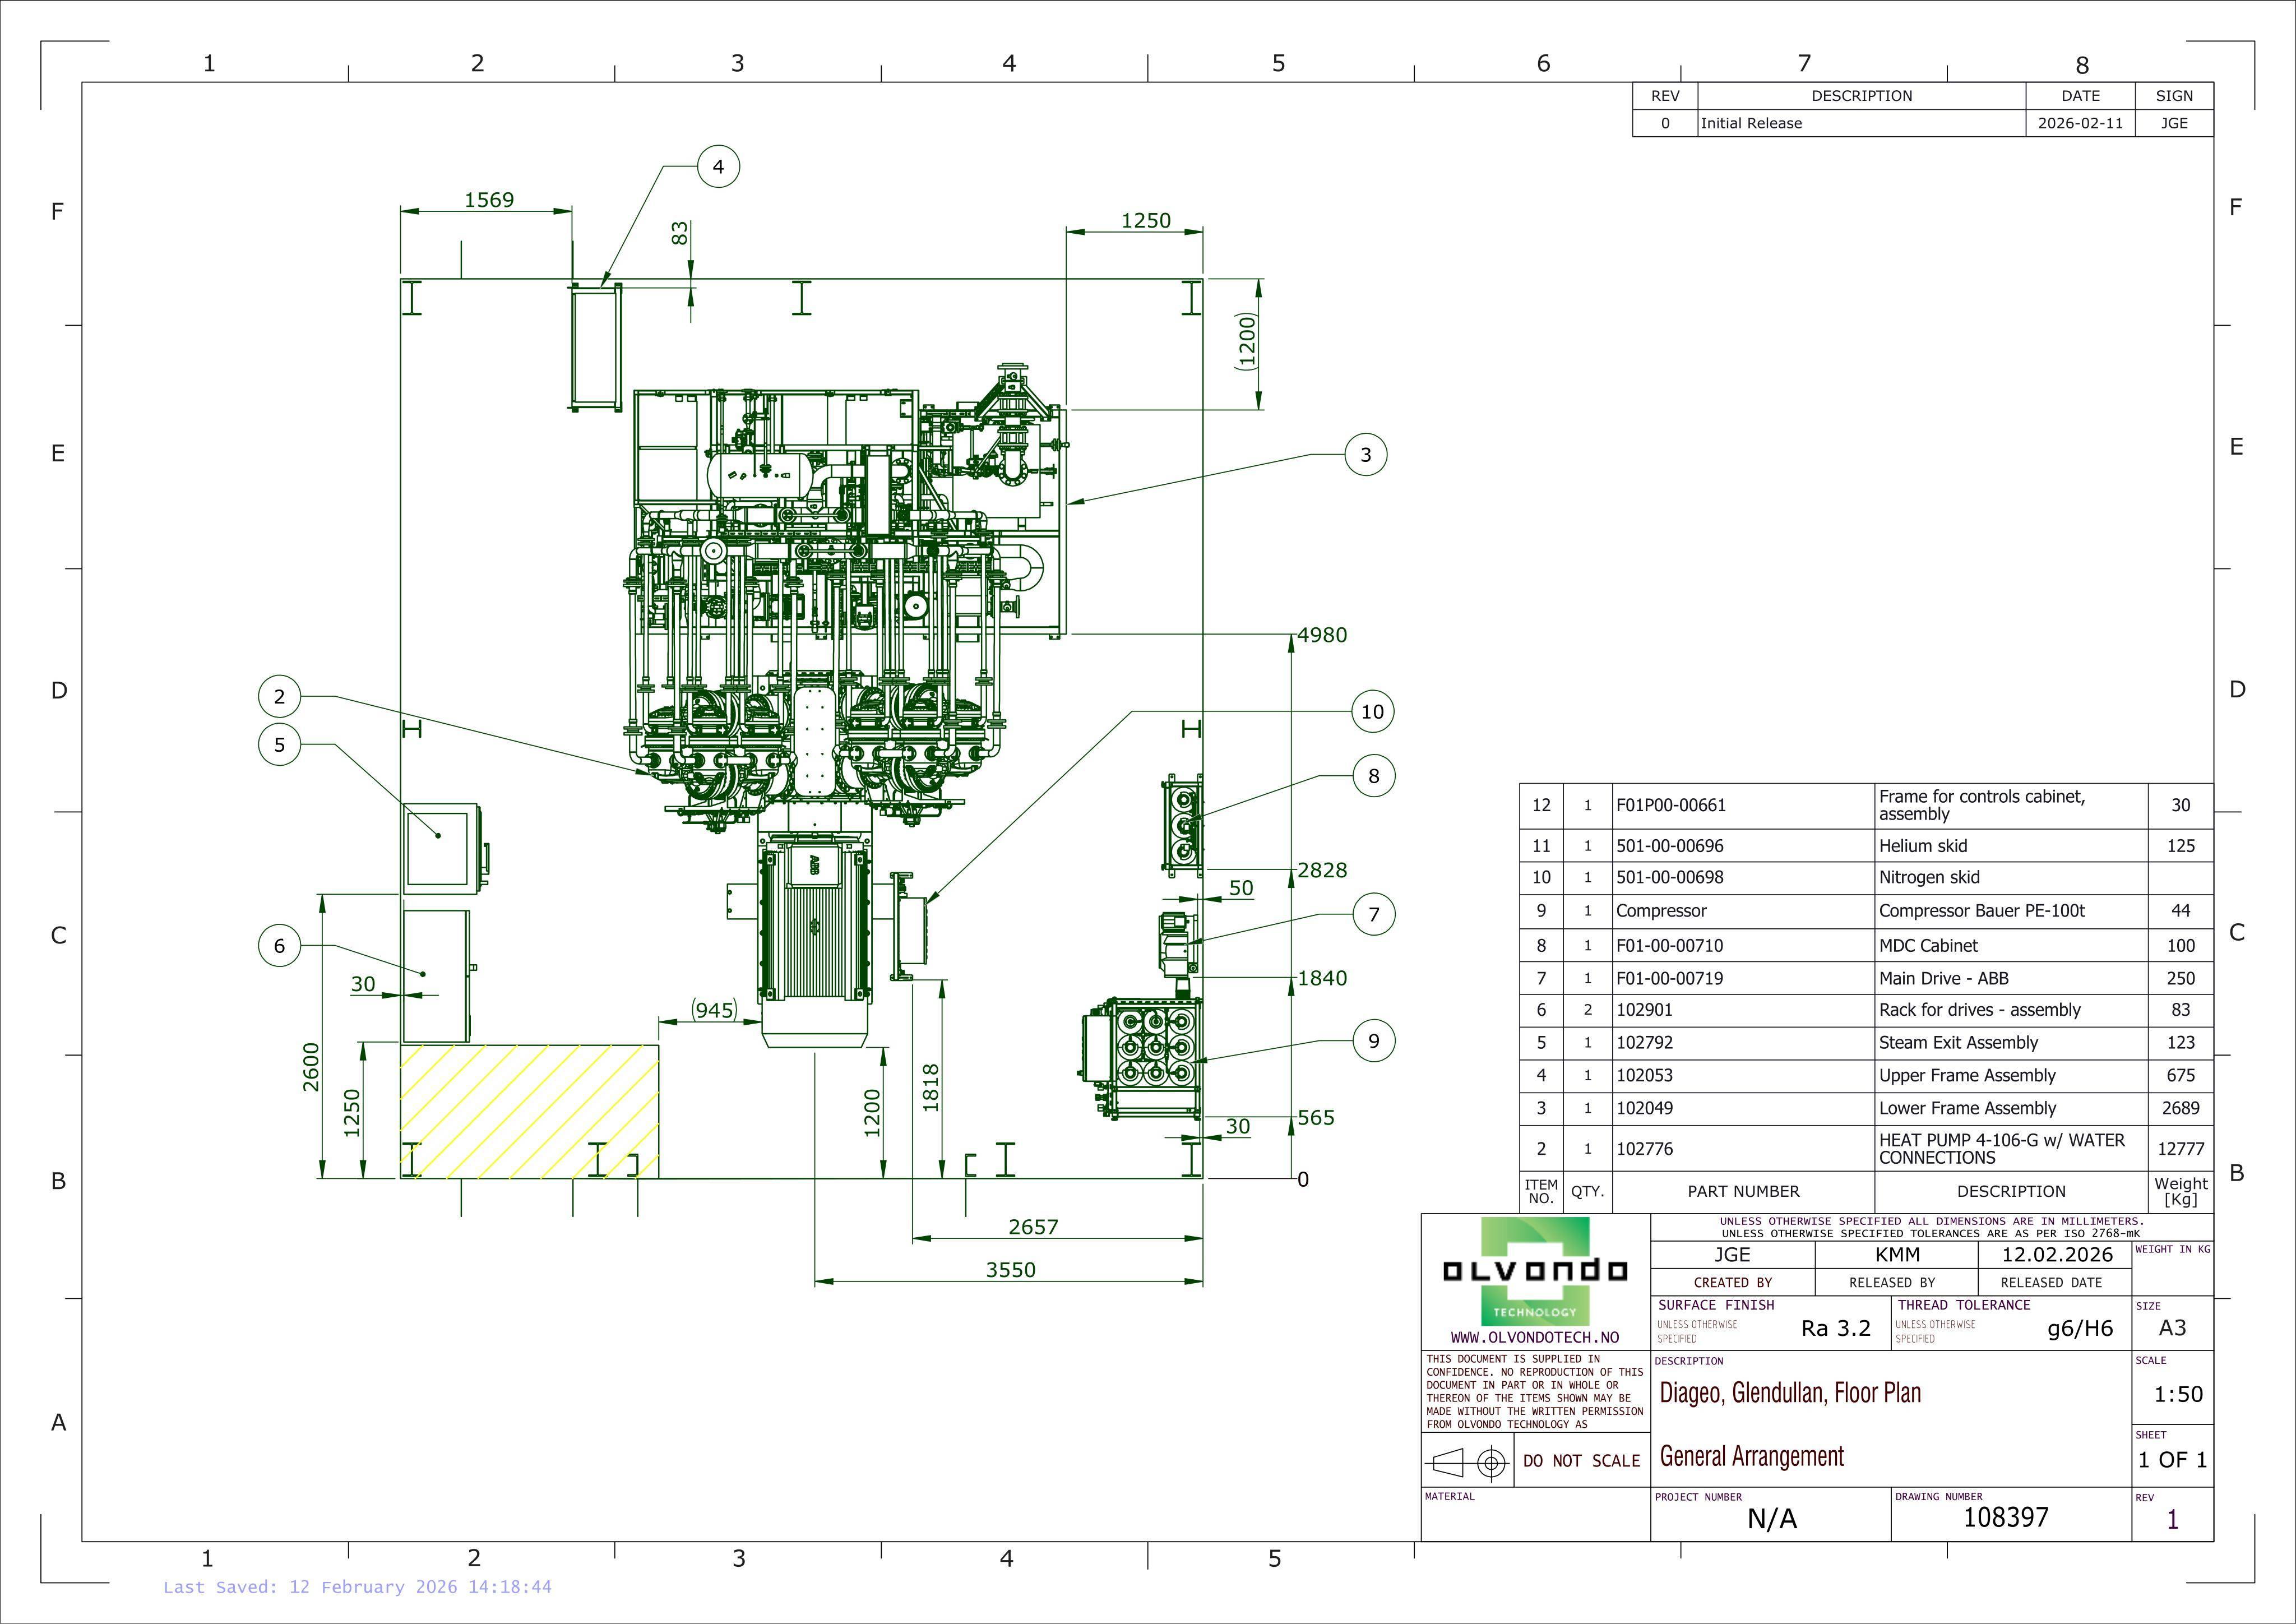The image size is (2296, 1624).
Task: Select dimension value 1569
Action: point(489,200)
